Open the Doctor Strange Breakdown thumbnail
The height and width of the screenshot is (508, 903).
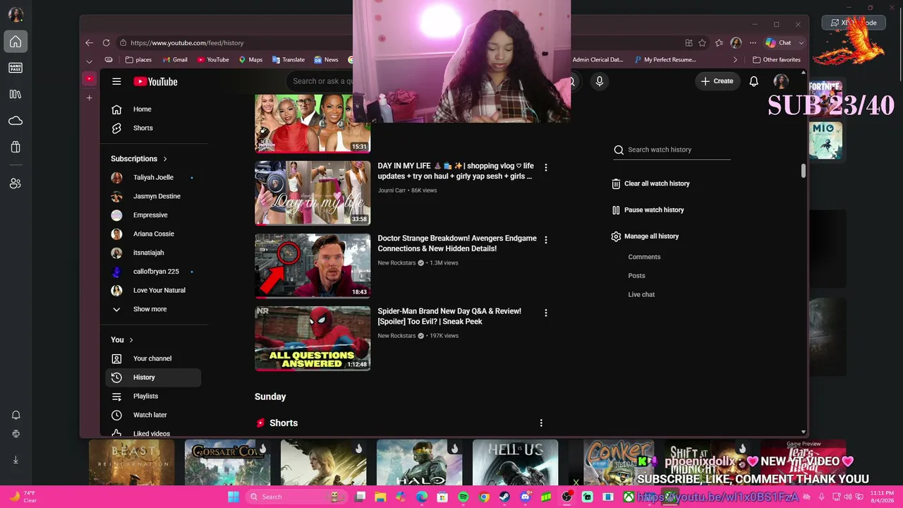coord(313,266)
